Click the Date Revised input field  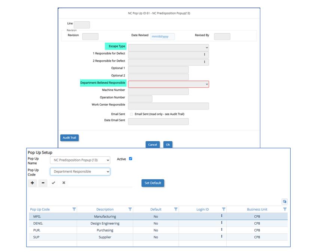(162, 36)
